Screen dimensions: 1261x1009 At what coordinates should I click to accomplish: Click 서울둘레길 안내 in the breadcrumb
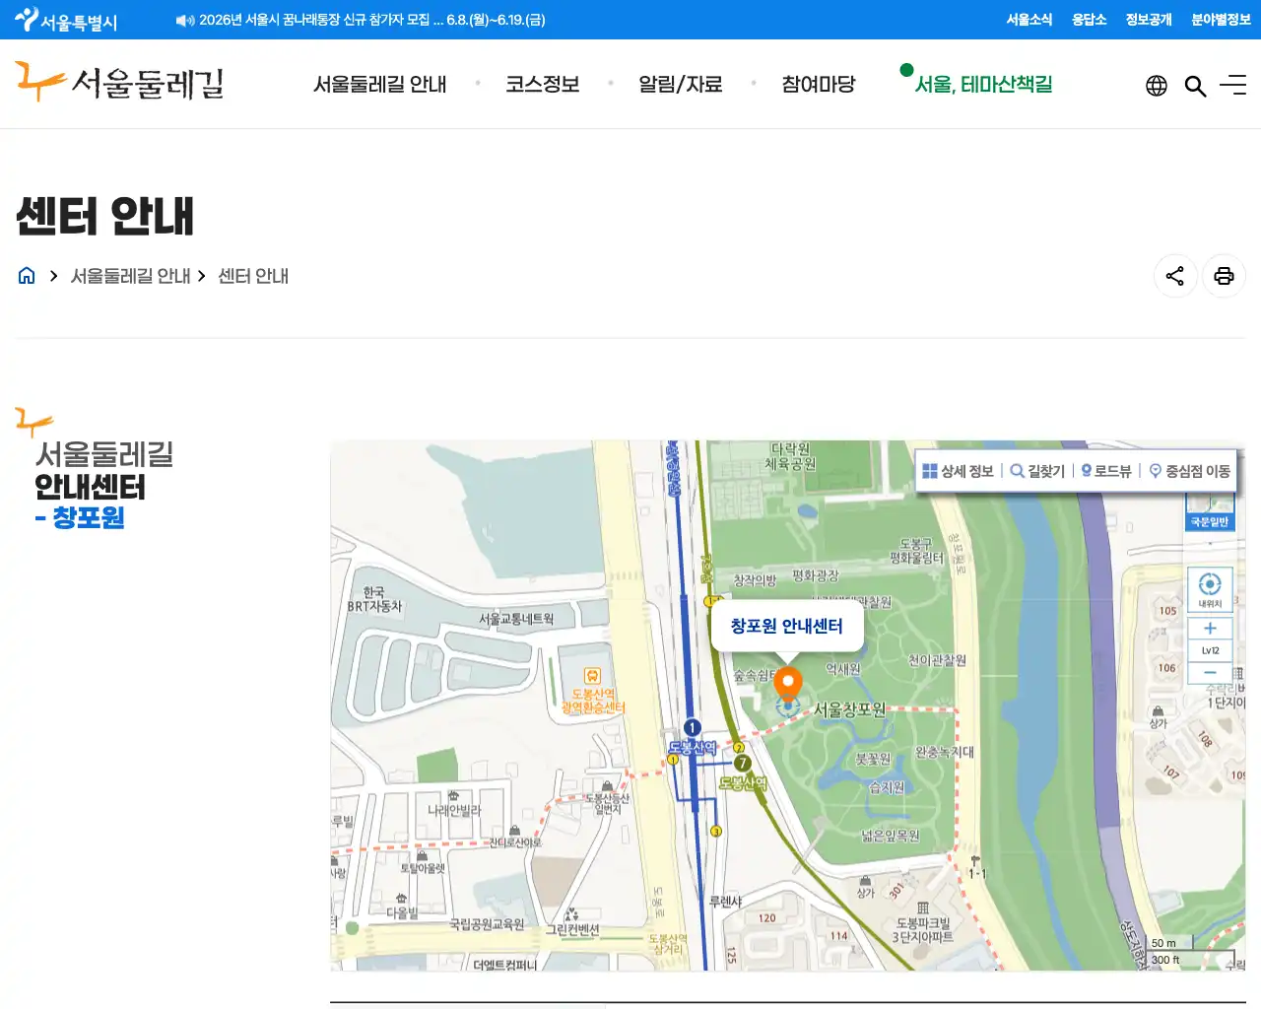pos(131,276)
